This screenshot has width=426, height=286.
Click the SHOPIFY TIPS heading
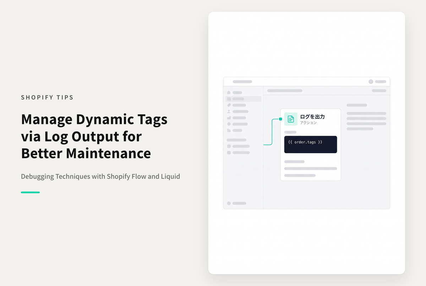coord(47,97)
